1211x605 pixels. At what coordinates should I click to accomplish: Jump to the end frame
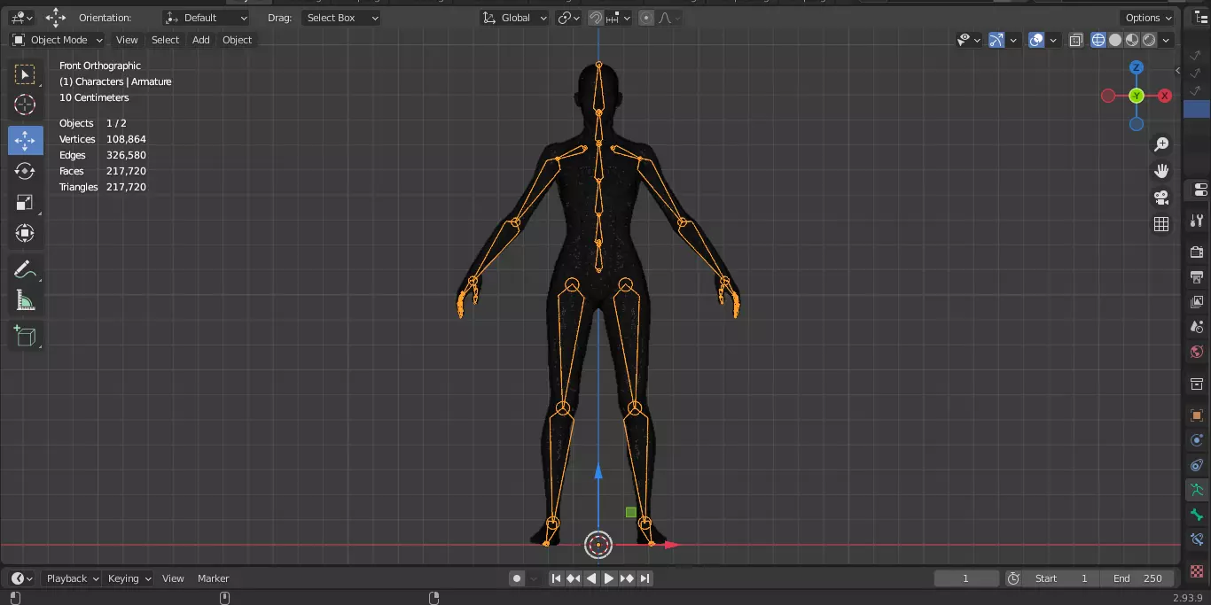pyautogui.click(x=645, y=578)
